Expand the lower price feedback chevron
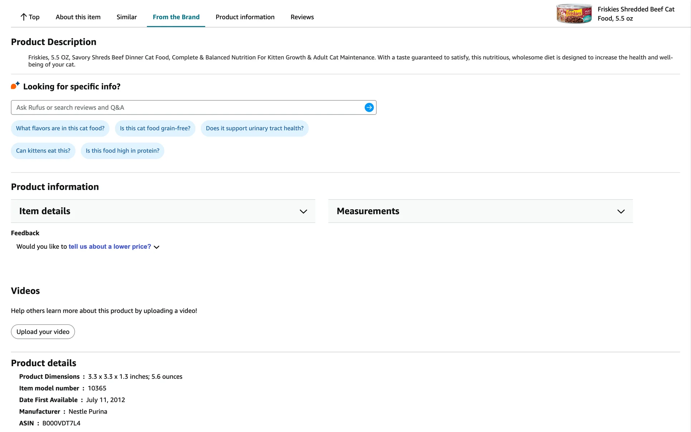The height and width of the screenshot is (432, 691). coord(157,247)
